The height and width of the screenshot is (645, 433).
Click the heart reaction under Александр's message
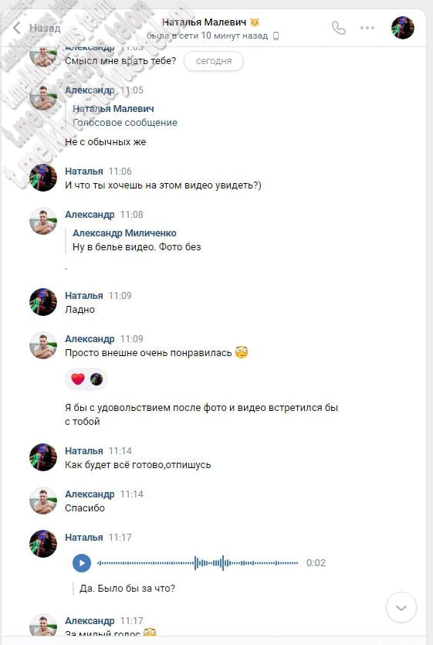tap(78, 379)
